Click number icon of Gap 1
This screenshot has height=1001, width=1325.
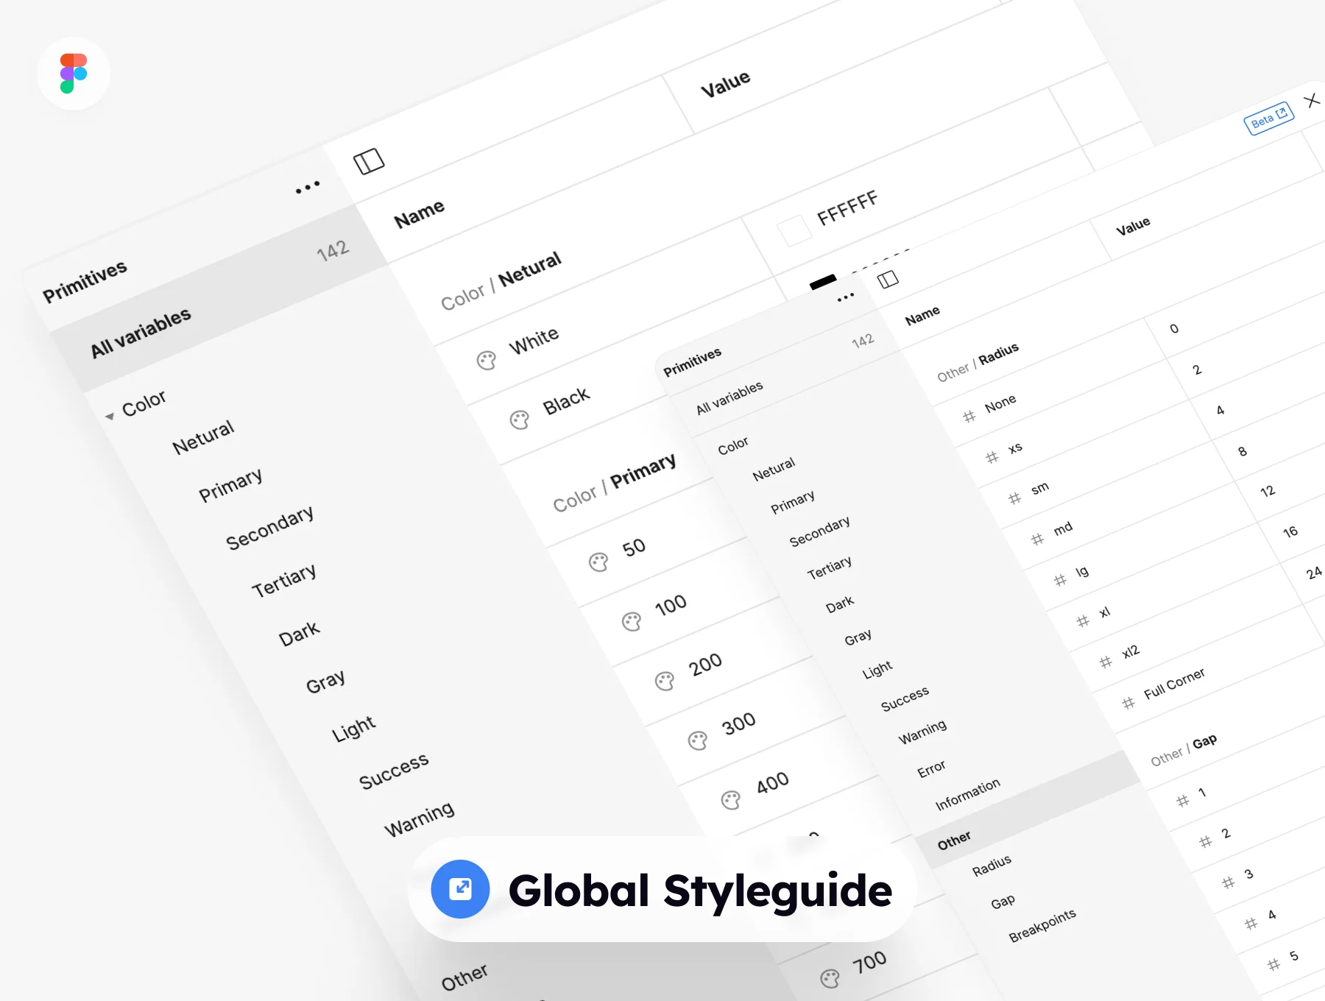[1183, 801]
